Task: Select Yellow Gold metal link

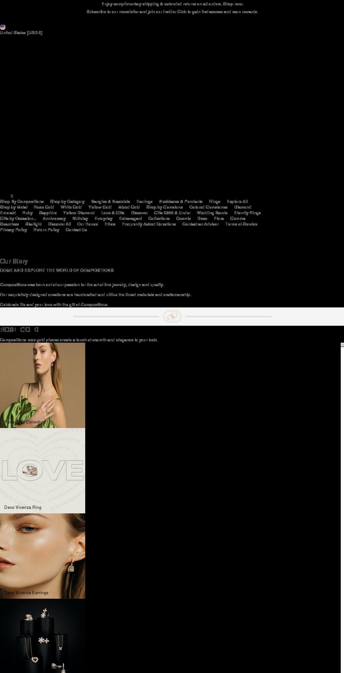Action: (100, 207)
